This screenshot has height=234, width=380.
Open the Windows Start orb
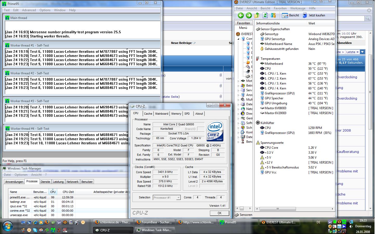(x=7, y=226)
